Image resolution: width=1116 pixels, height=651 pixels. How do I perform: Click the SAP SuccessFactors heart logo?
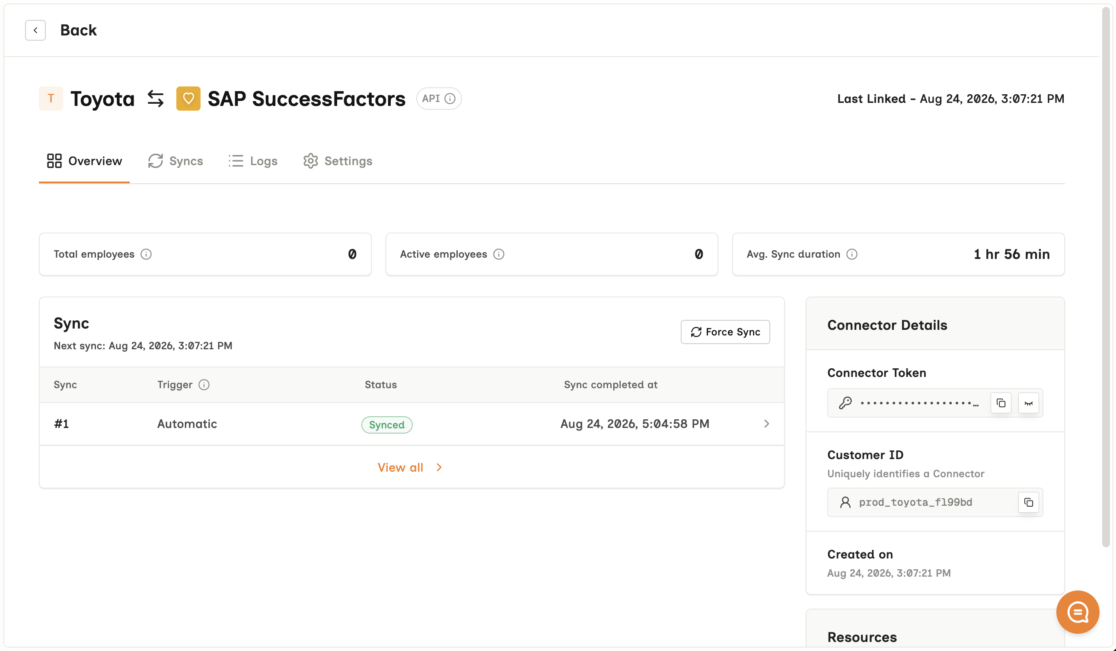pyautogui.click(x=188, y=98)
